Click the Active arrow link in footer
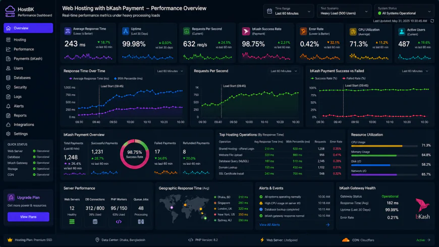 coord(423,240)
